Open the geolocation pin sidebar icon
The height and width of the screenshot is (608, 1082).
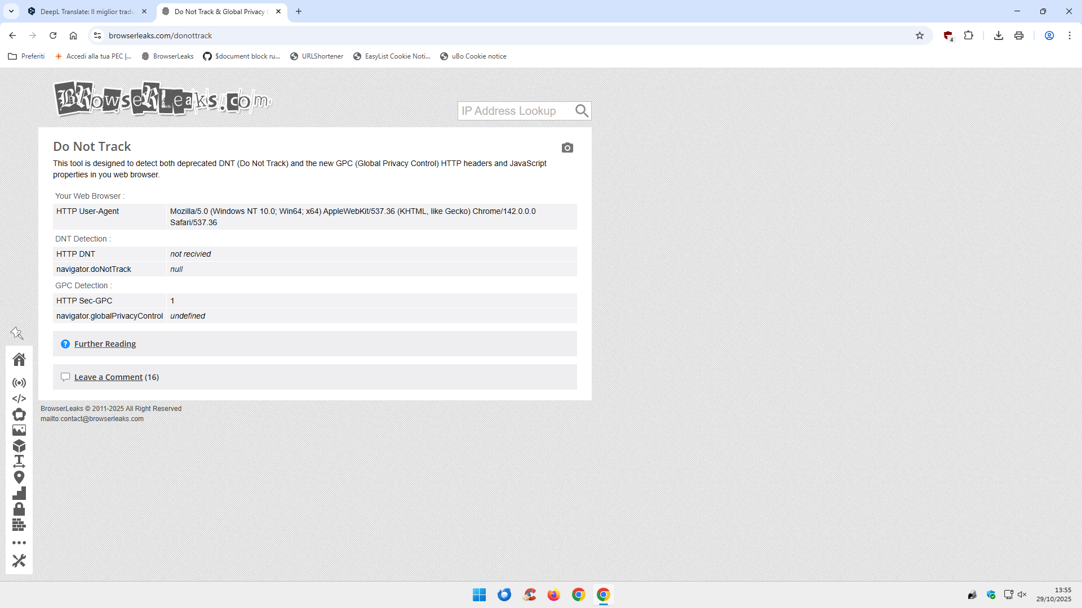tap(19, 477)
